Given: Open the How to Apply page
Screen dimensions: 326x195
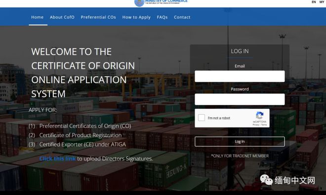Looking at the screenshot, I should [136, 17].
